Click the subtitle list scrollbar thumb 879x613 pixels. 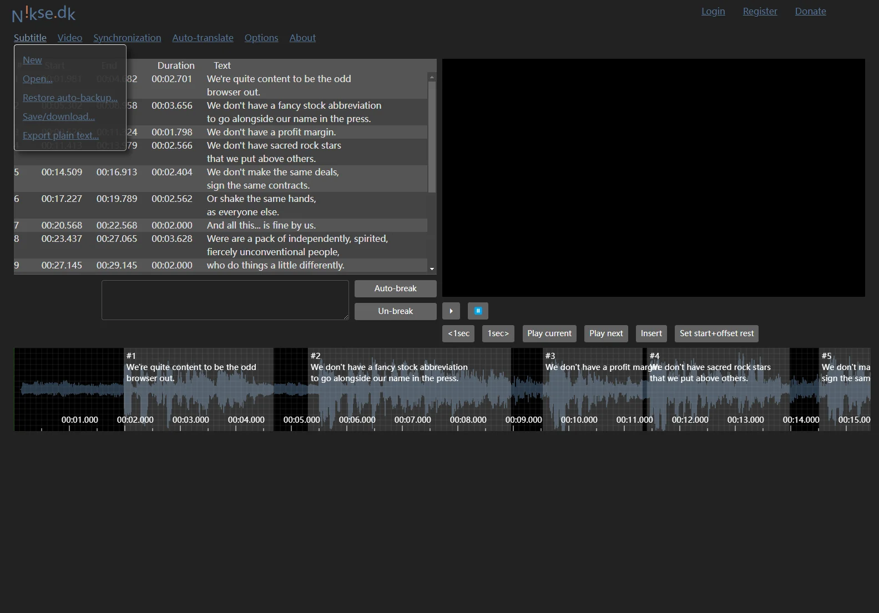(x=432, y=136)
